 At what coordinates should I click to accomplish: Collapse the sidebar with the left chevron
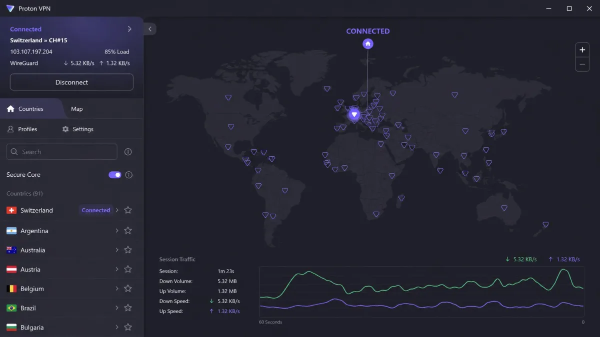(x=150, y=29)
